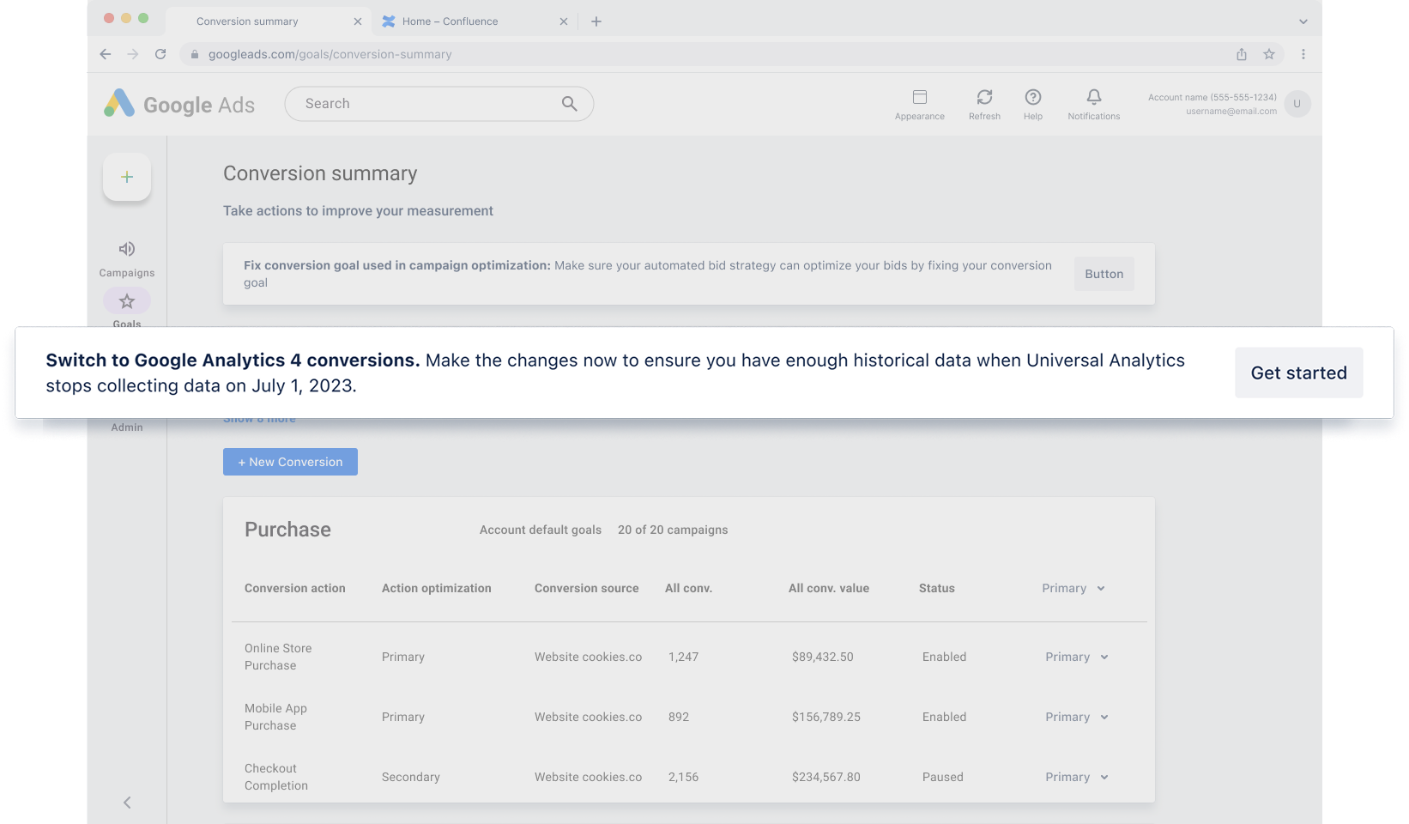Click the All conv. value column header

tap(829, 588)
